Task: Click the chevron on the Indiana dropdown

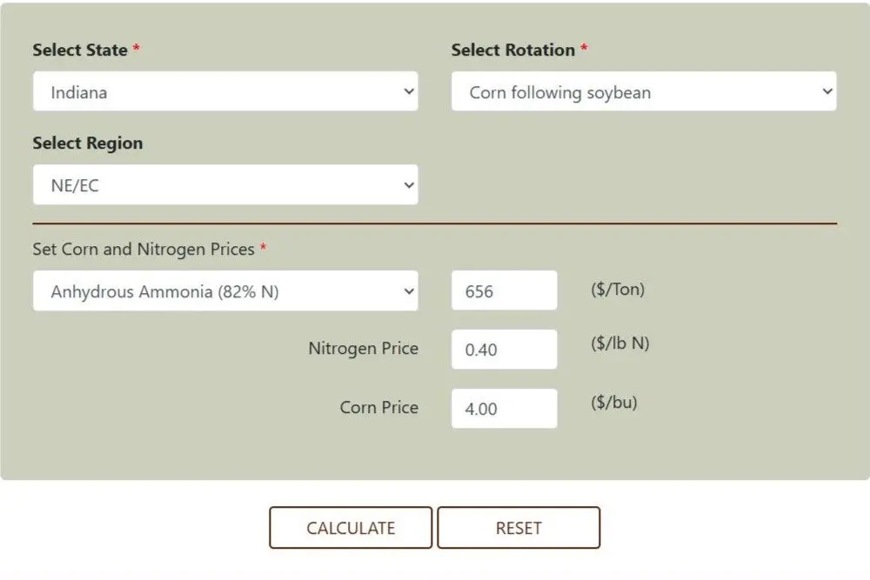Action: [409, 91]
